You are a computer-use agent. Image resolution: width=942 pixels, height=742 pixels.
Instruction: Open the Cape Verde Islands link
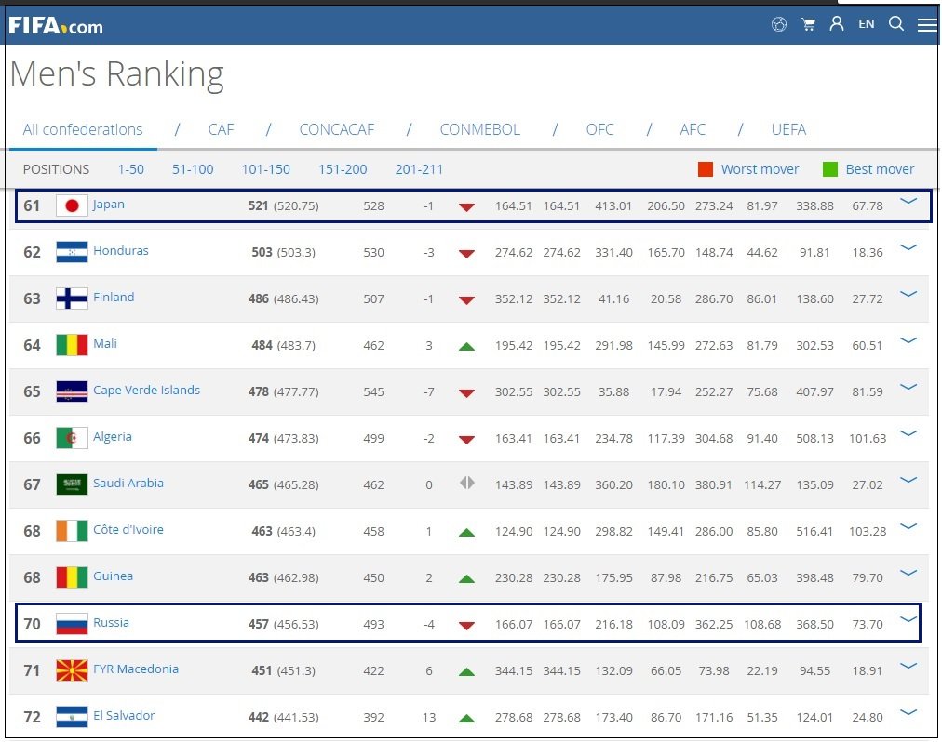[146, 391]
